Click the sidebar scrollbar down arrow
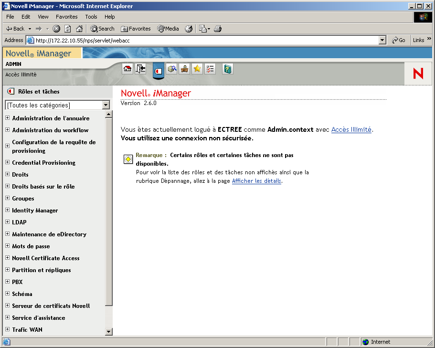Image resolution: width=435 pixels, height=348 pixels. point(109,331)
